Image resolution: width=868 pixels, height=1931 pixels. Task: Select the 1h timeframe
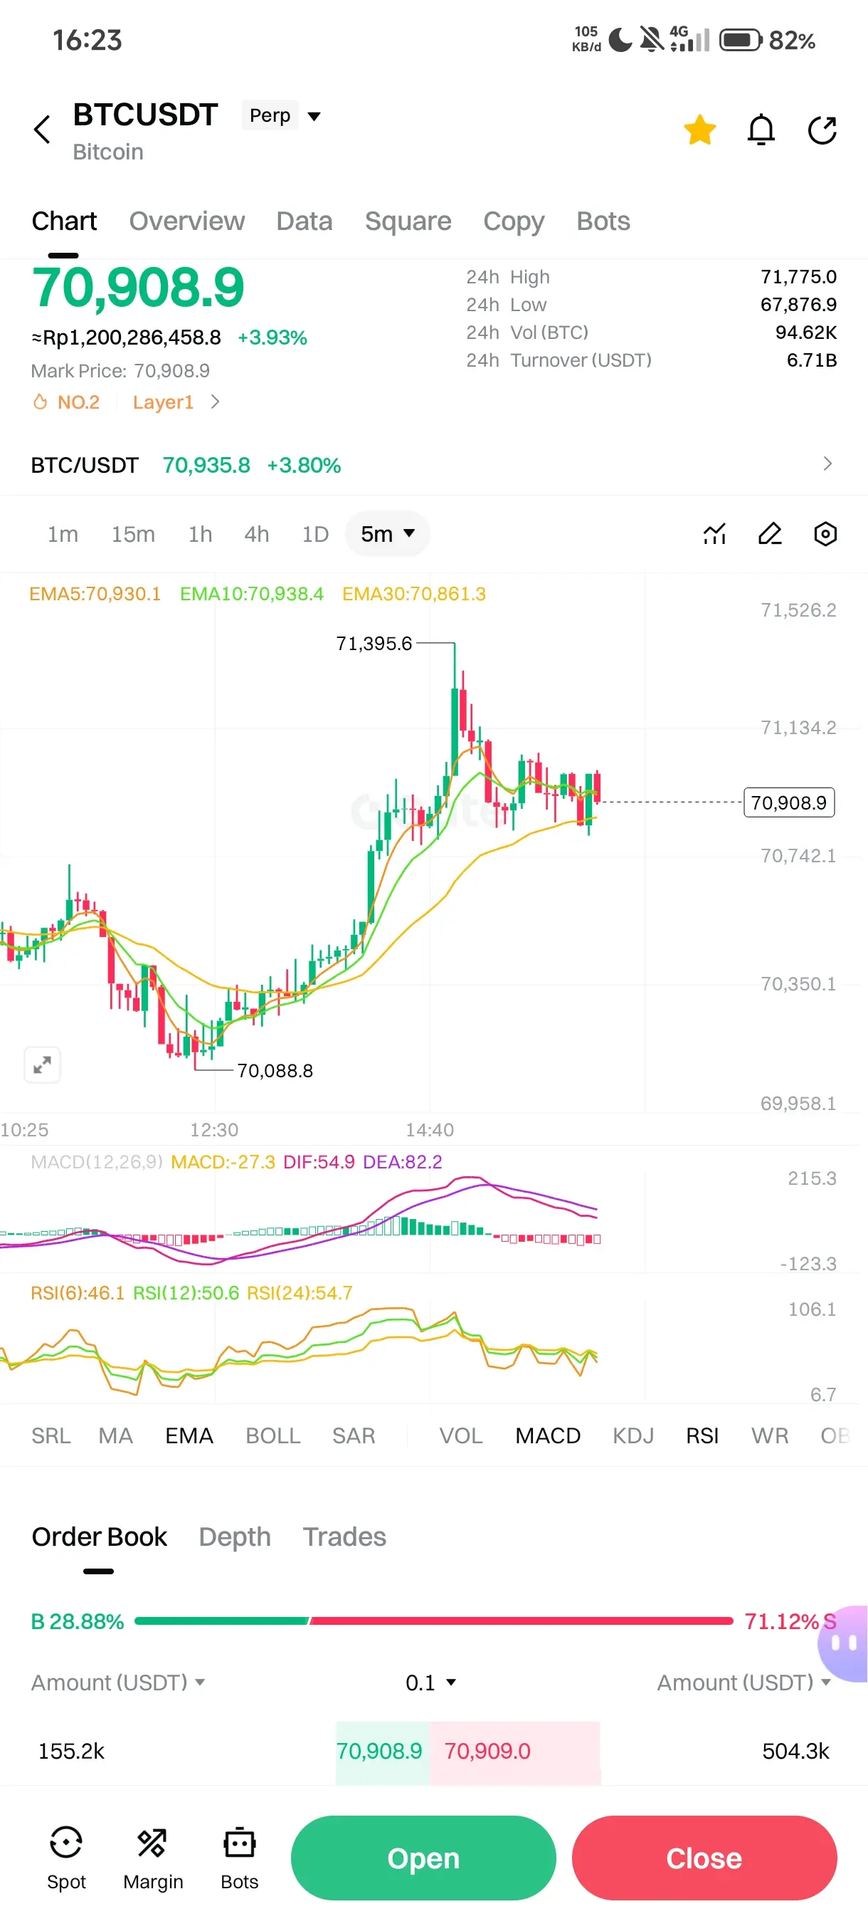pos(200,534)
